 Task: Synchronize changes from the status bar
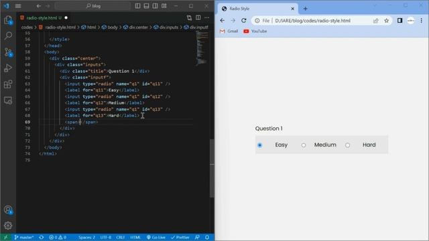(x=42, y=237)
